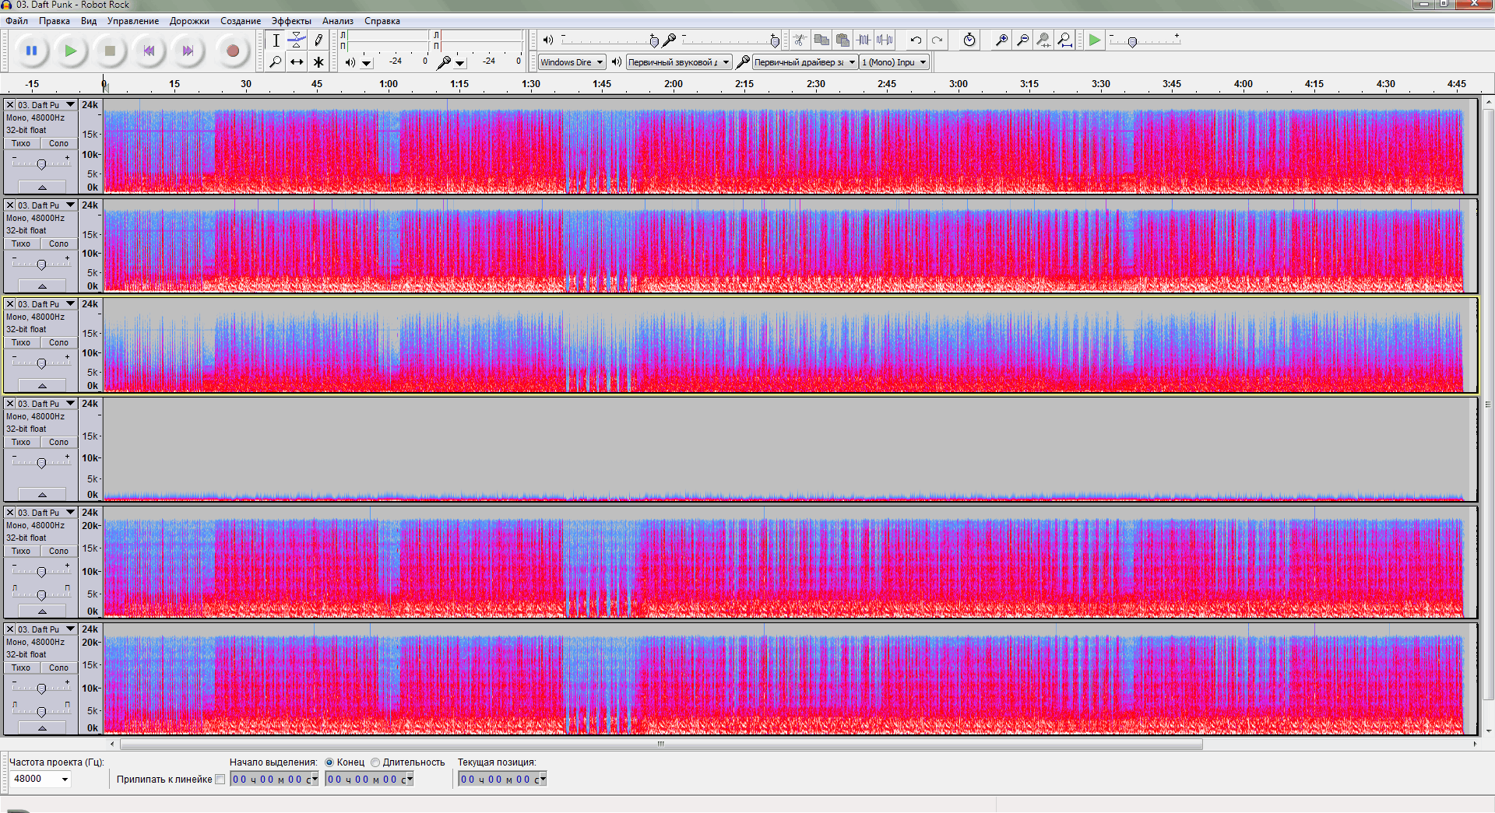Screen dimensions: 1495x813
Task: Solo the first track with Соло
Action: [x=59, y=144]
